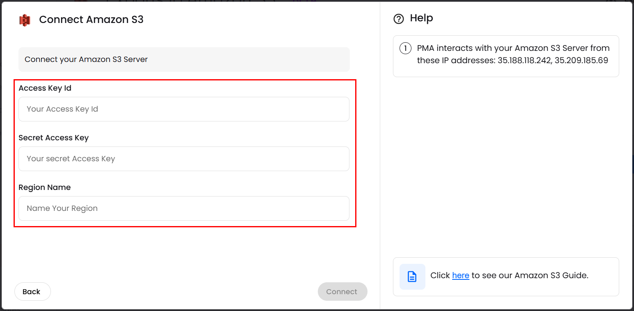The width and height of the screenshot is (634, 311).
Task: Click the 'to see our Amazon S3 Guide' text
Action: point(530,276)
